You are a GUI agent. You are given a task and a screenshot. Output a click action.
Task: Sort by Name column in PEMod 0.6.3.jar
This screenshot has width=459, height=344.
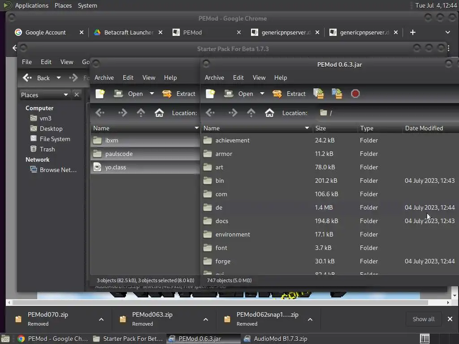[x=256, y=128]
